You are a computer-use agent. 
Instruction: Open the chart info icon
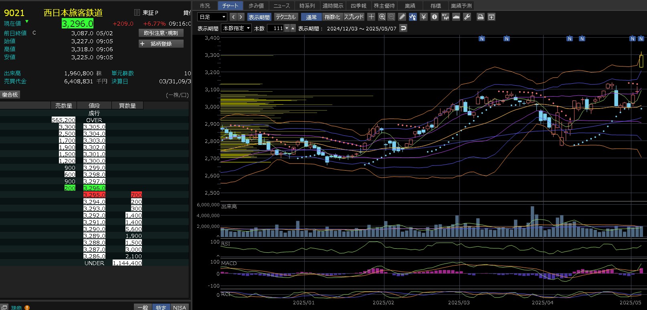tap(435, 17)
